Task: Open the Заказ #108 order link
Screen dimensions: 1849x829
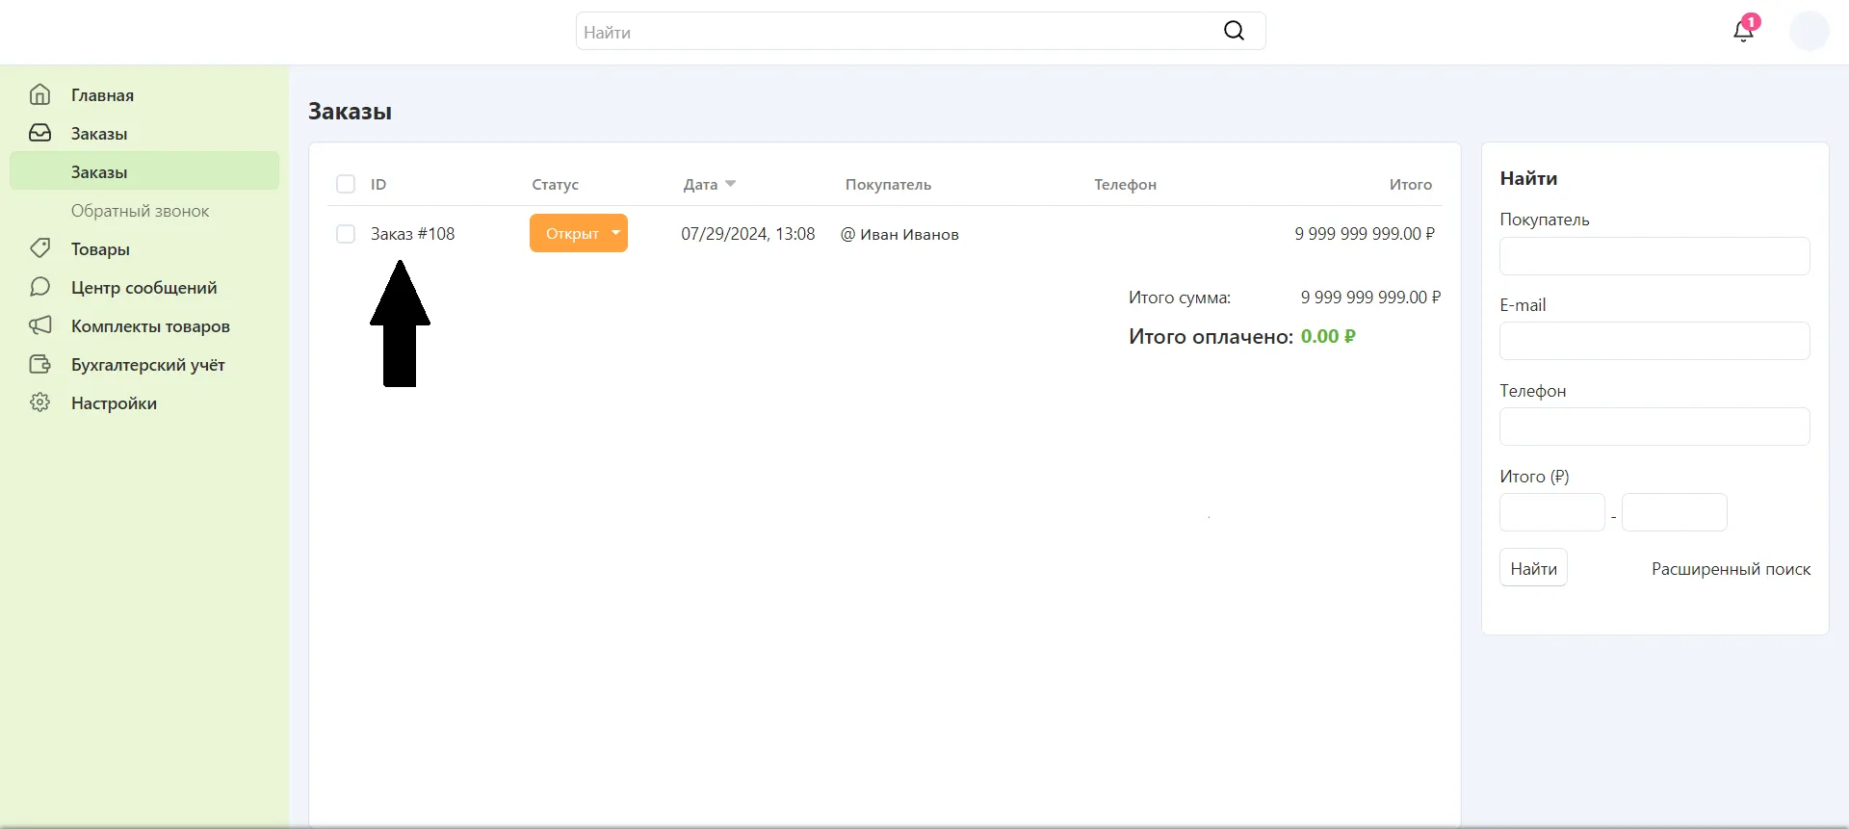Action: click(x=412, y=234)
